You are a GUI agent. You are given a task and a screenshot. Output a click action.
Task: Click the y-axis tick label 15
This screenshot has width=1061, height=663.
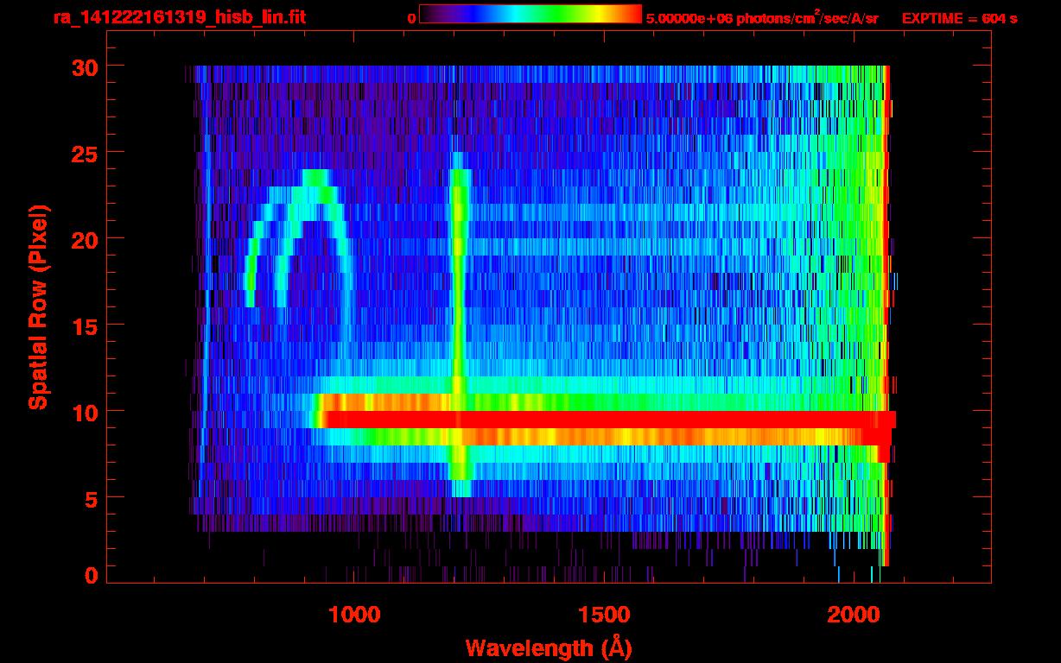pos(84,325)
